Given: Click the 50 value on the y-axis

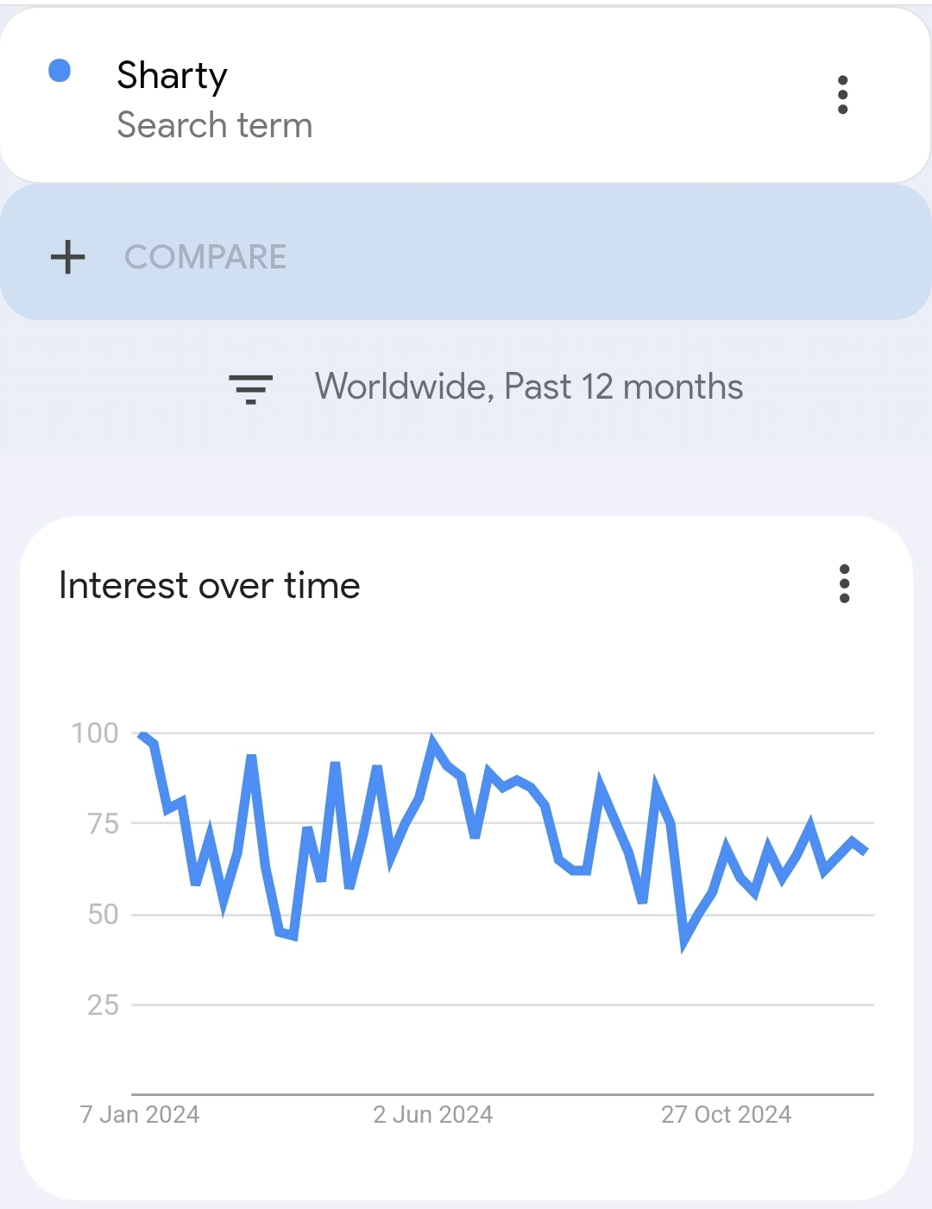Looking at the screenshot, I should (103, 915).
